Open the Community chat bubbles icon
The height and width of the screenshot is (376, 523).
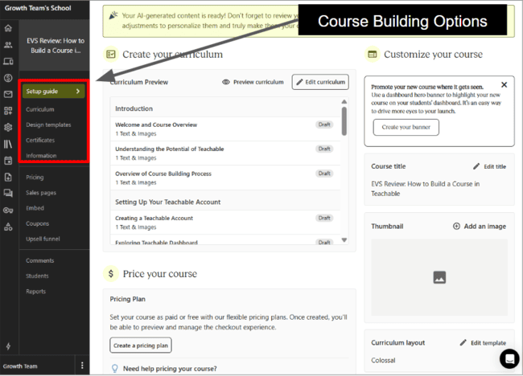point(8,193)
